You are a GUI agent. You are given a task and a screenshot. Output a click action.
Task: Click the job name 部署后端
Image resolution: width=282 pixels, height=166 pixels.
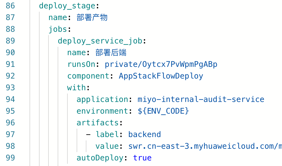pyautogui.click(x=111, y=53)
